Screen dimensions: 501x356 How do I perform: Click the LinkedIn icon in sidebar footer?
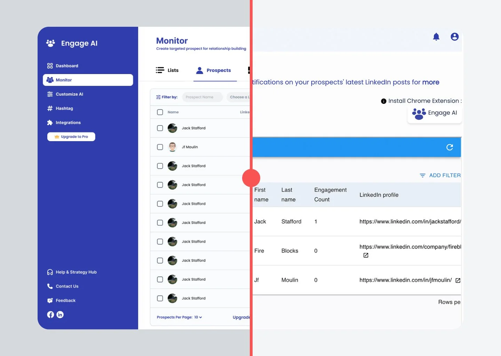[60, 315]
